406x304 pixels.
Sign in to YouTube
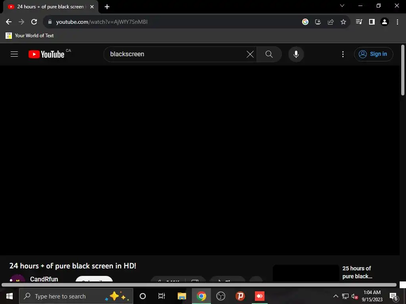[373, 54]
